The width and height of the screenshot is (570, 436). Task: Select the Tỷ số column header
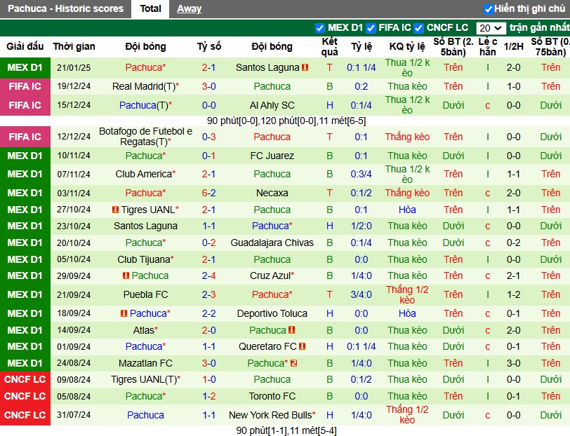tap(209, 46)
